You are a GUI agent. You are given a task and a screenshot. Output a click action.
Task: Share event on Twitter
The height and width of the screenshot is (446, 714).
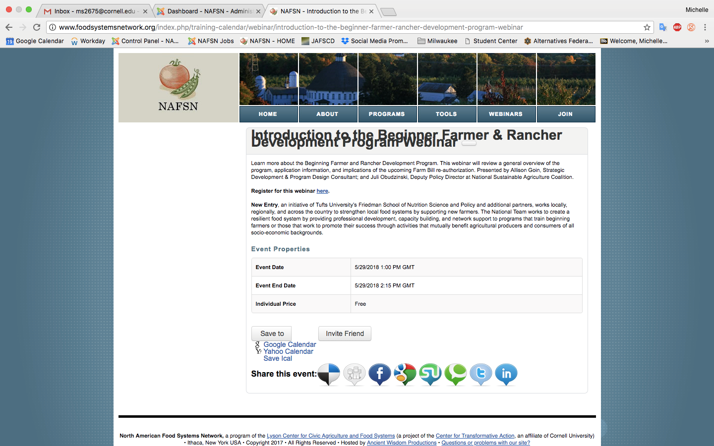(x=480, y=374)
